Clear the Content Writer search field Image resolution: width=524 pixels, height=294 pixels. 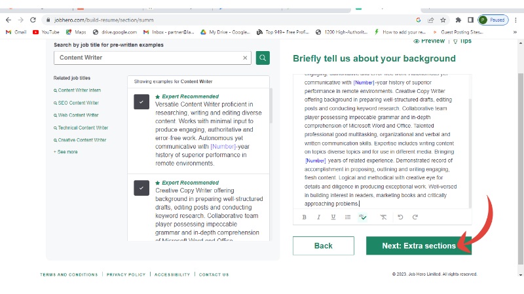point(246,58)
